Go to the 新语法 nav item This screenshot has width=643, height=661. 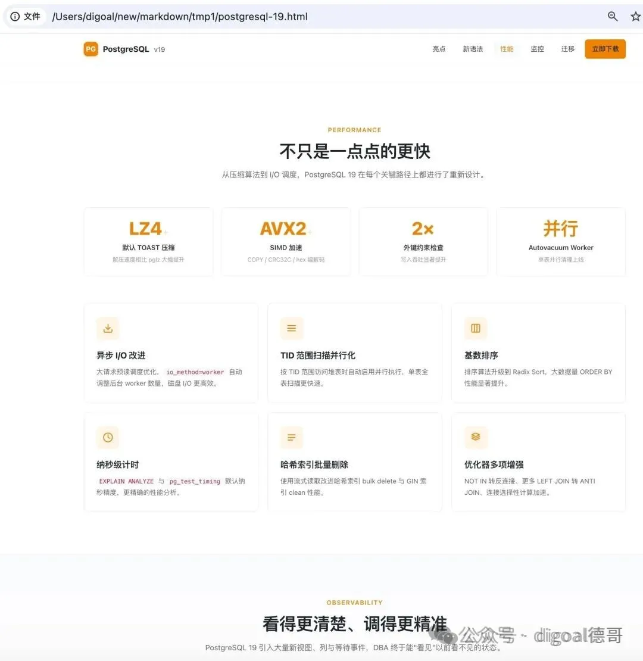[x=473, y=49]
